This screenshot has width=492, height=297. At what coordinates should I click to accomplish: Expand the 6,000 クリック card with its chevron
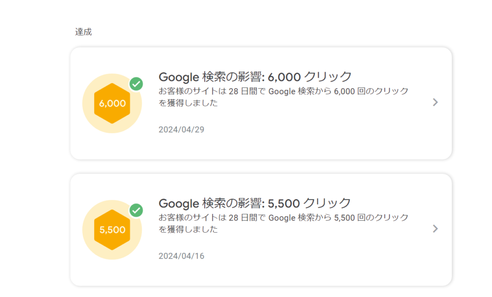click(435, 102)
